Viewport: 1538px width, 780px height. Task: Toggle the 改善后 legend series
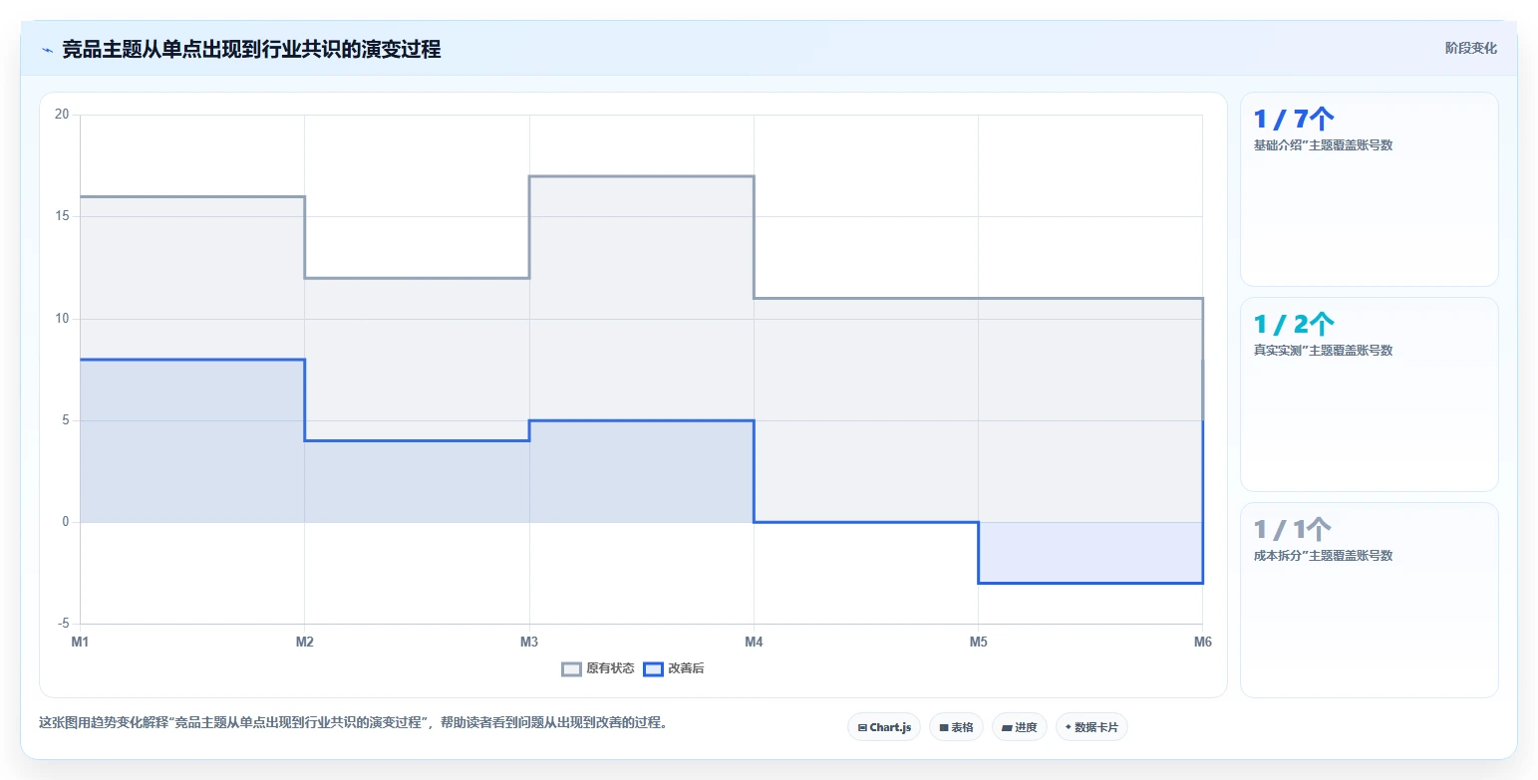pyautogui.click(x=674, y=668)
